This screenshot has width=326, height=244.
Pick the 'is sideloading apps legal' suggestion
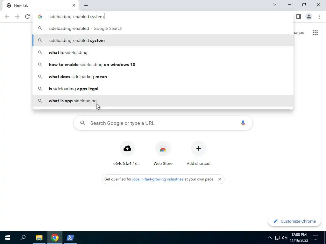163,89
